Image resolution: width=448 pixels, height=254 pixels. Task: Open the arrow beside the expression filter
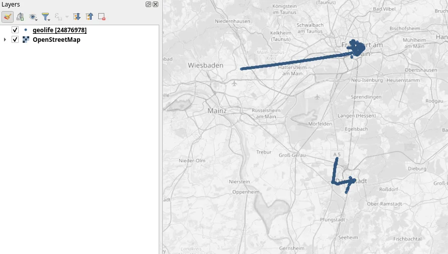[x=67, y=17]
